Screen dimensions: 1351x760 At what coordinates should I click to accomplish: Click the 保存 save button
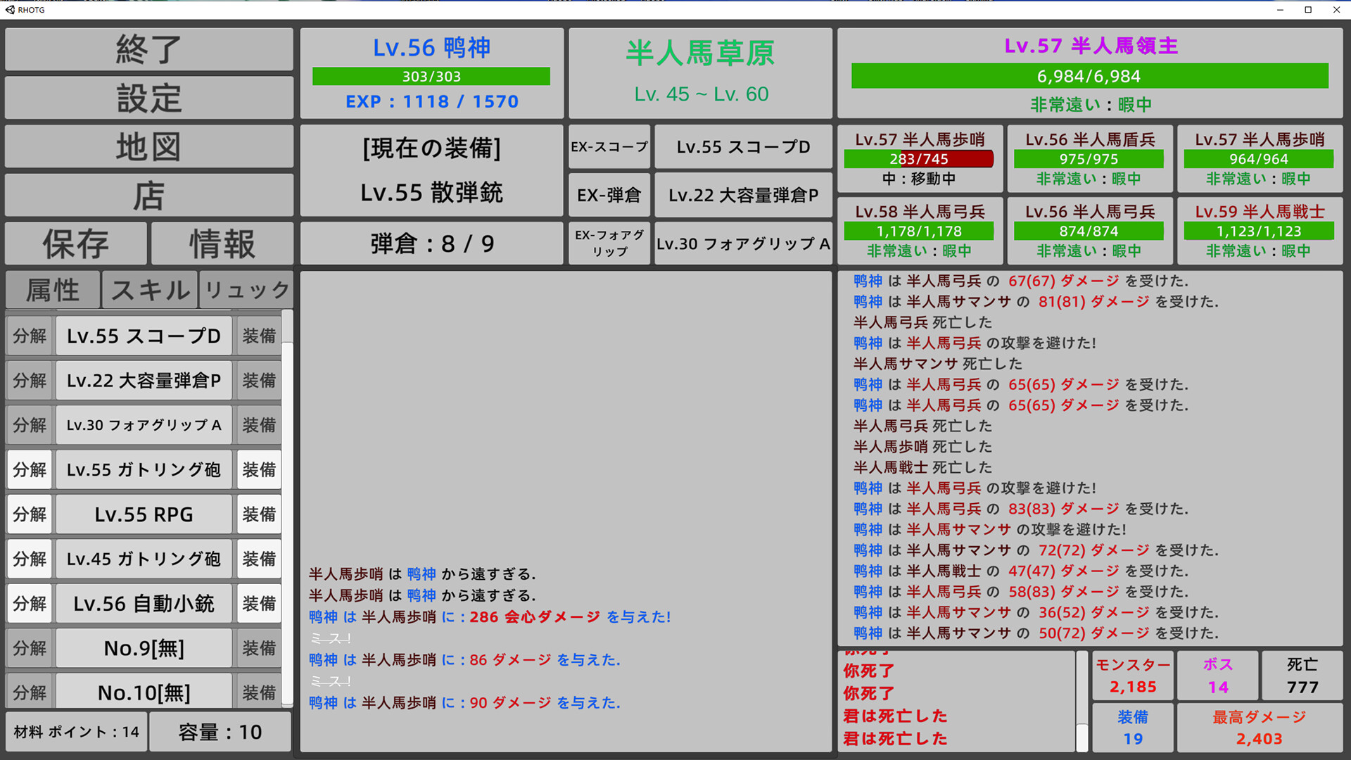pyautogui.click(x=76, y=243)
